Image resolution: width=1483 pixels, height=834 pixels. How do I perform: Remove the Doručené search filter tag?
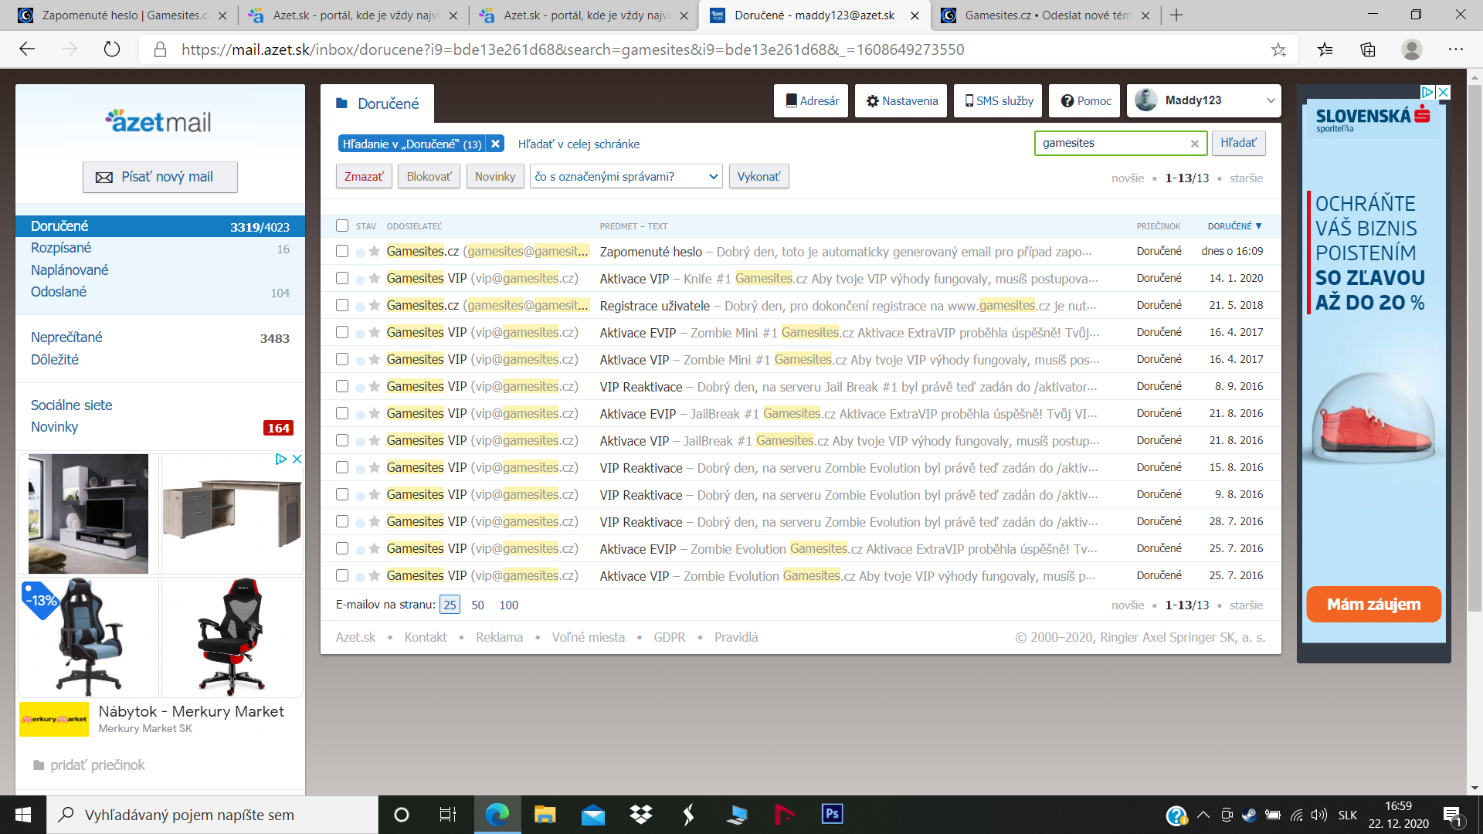(496, 144)
